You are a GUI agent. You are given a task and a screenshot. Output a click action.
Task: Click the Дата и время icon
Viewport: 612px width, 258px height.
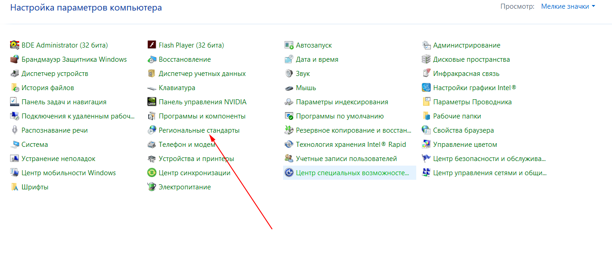289,59
